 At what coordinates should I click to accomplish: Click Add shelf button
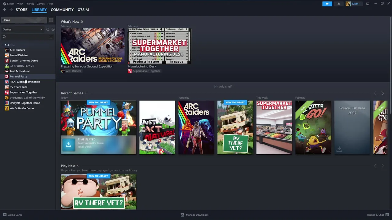pos(223,86)
